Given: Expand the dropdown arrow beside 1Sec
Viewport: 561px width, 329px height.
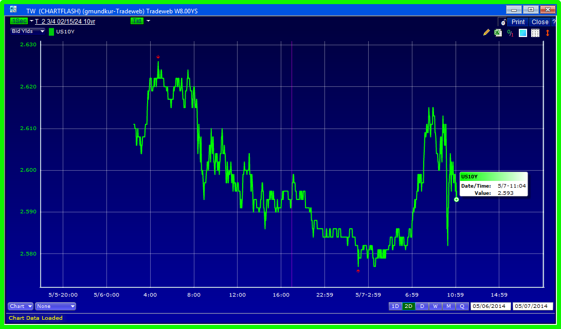Looking at the screenshot, I should point(31,21).
